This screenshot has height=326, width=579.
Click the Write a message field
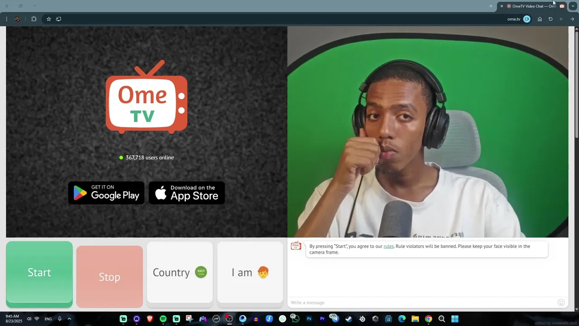(421, 302)
